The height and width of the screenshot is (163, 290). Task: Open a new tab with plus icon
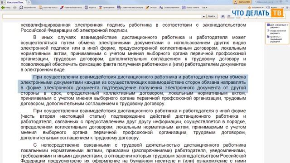coord(29,2)
